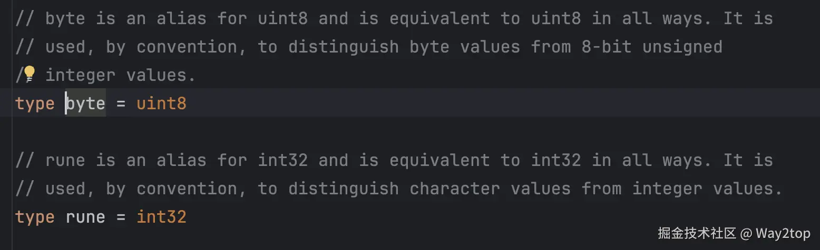Click the type keyword before byte
820x250 pixels.
coord(35,103)
